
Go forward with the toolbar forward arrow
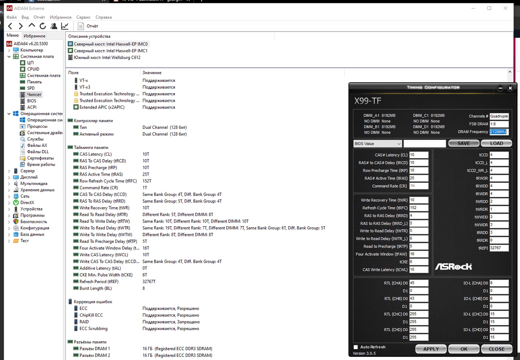(21, 26)
